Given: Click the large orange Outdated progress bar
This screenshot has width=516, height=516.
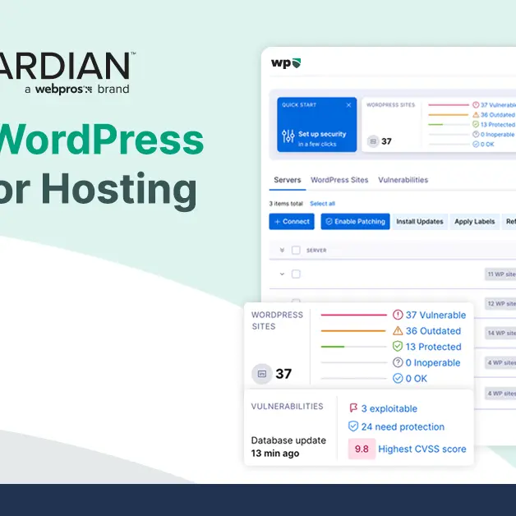Looking at the screenshot, I should 352,331.
